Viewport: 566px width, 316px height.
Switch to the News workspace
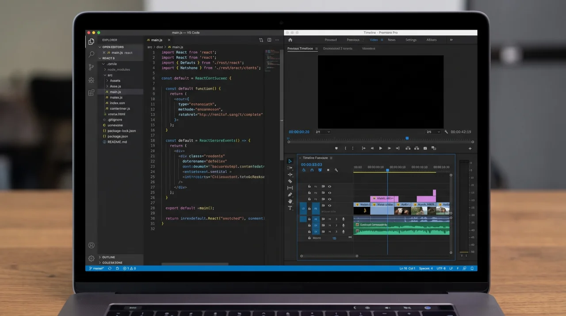[392, 40]
